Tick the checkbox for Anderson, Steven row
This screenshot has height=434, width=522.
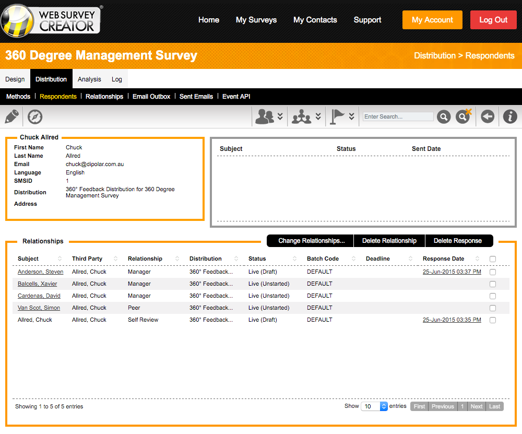pos(493,272)
